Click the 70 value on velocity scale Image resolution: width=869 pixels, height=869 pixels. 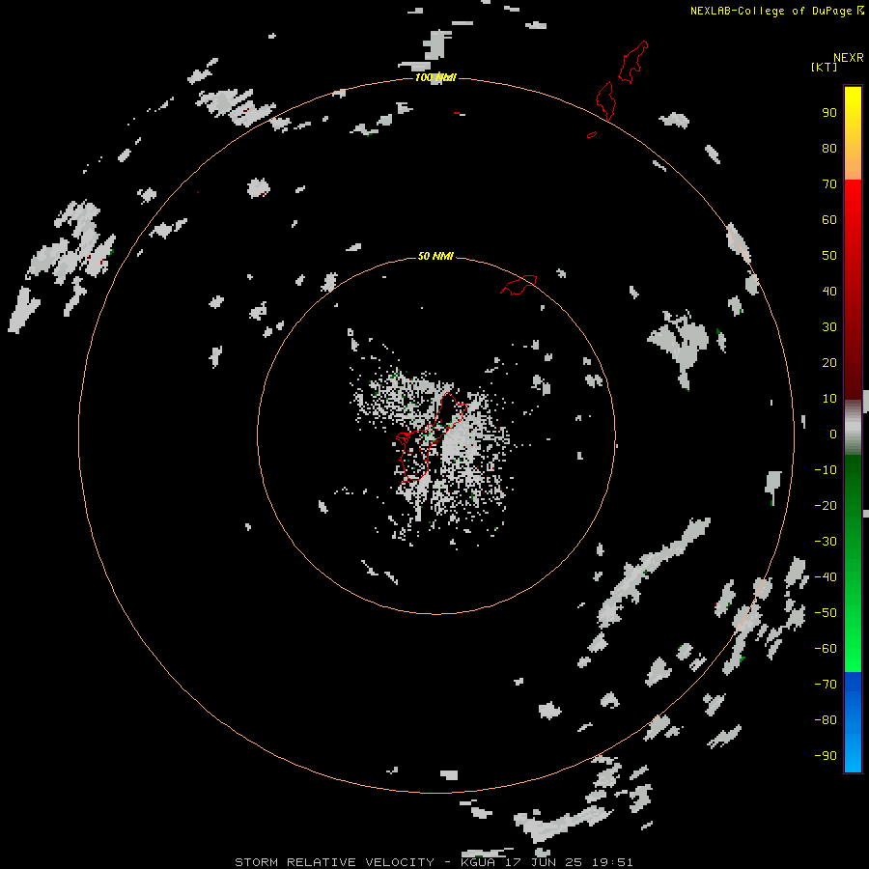click(x=829, y=184)
